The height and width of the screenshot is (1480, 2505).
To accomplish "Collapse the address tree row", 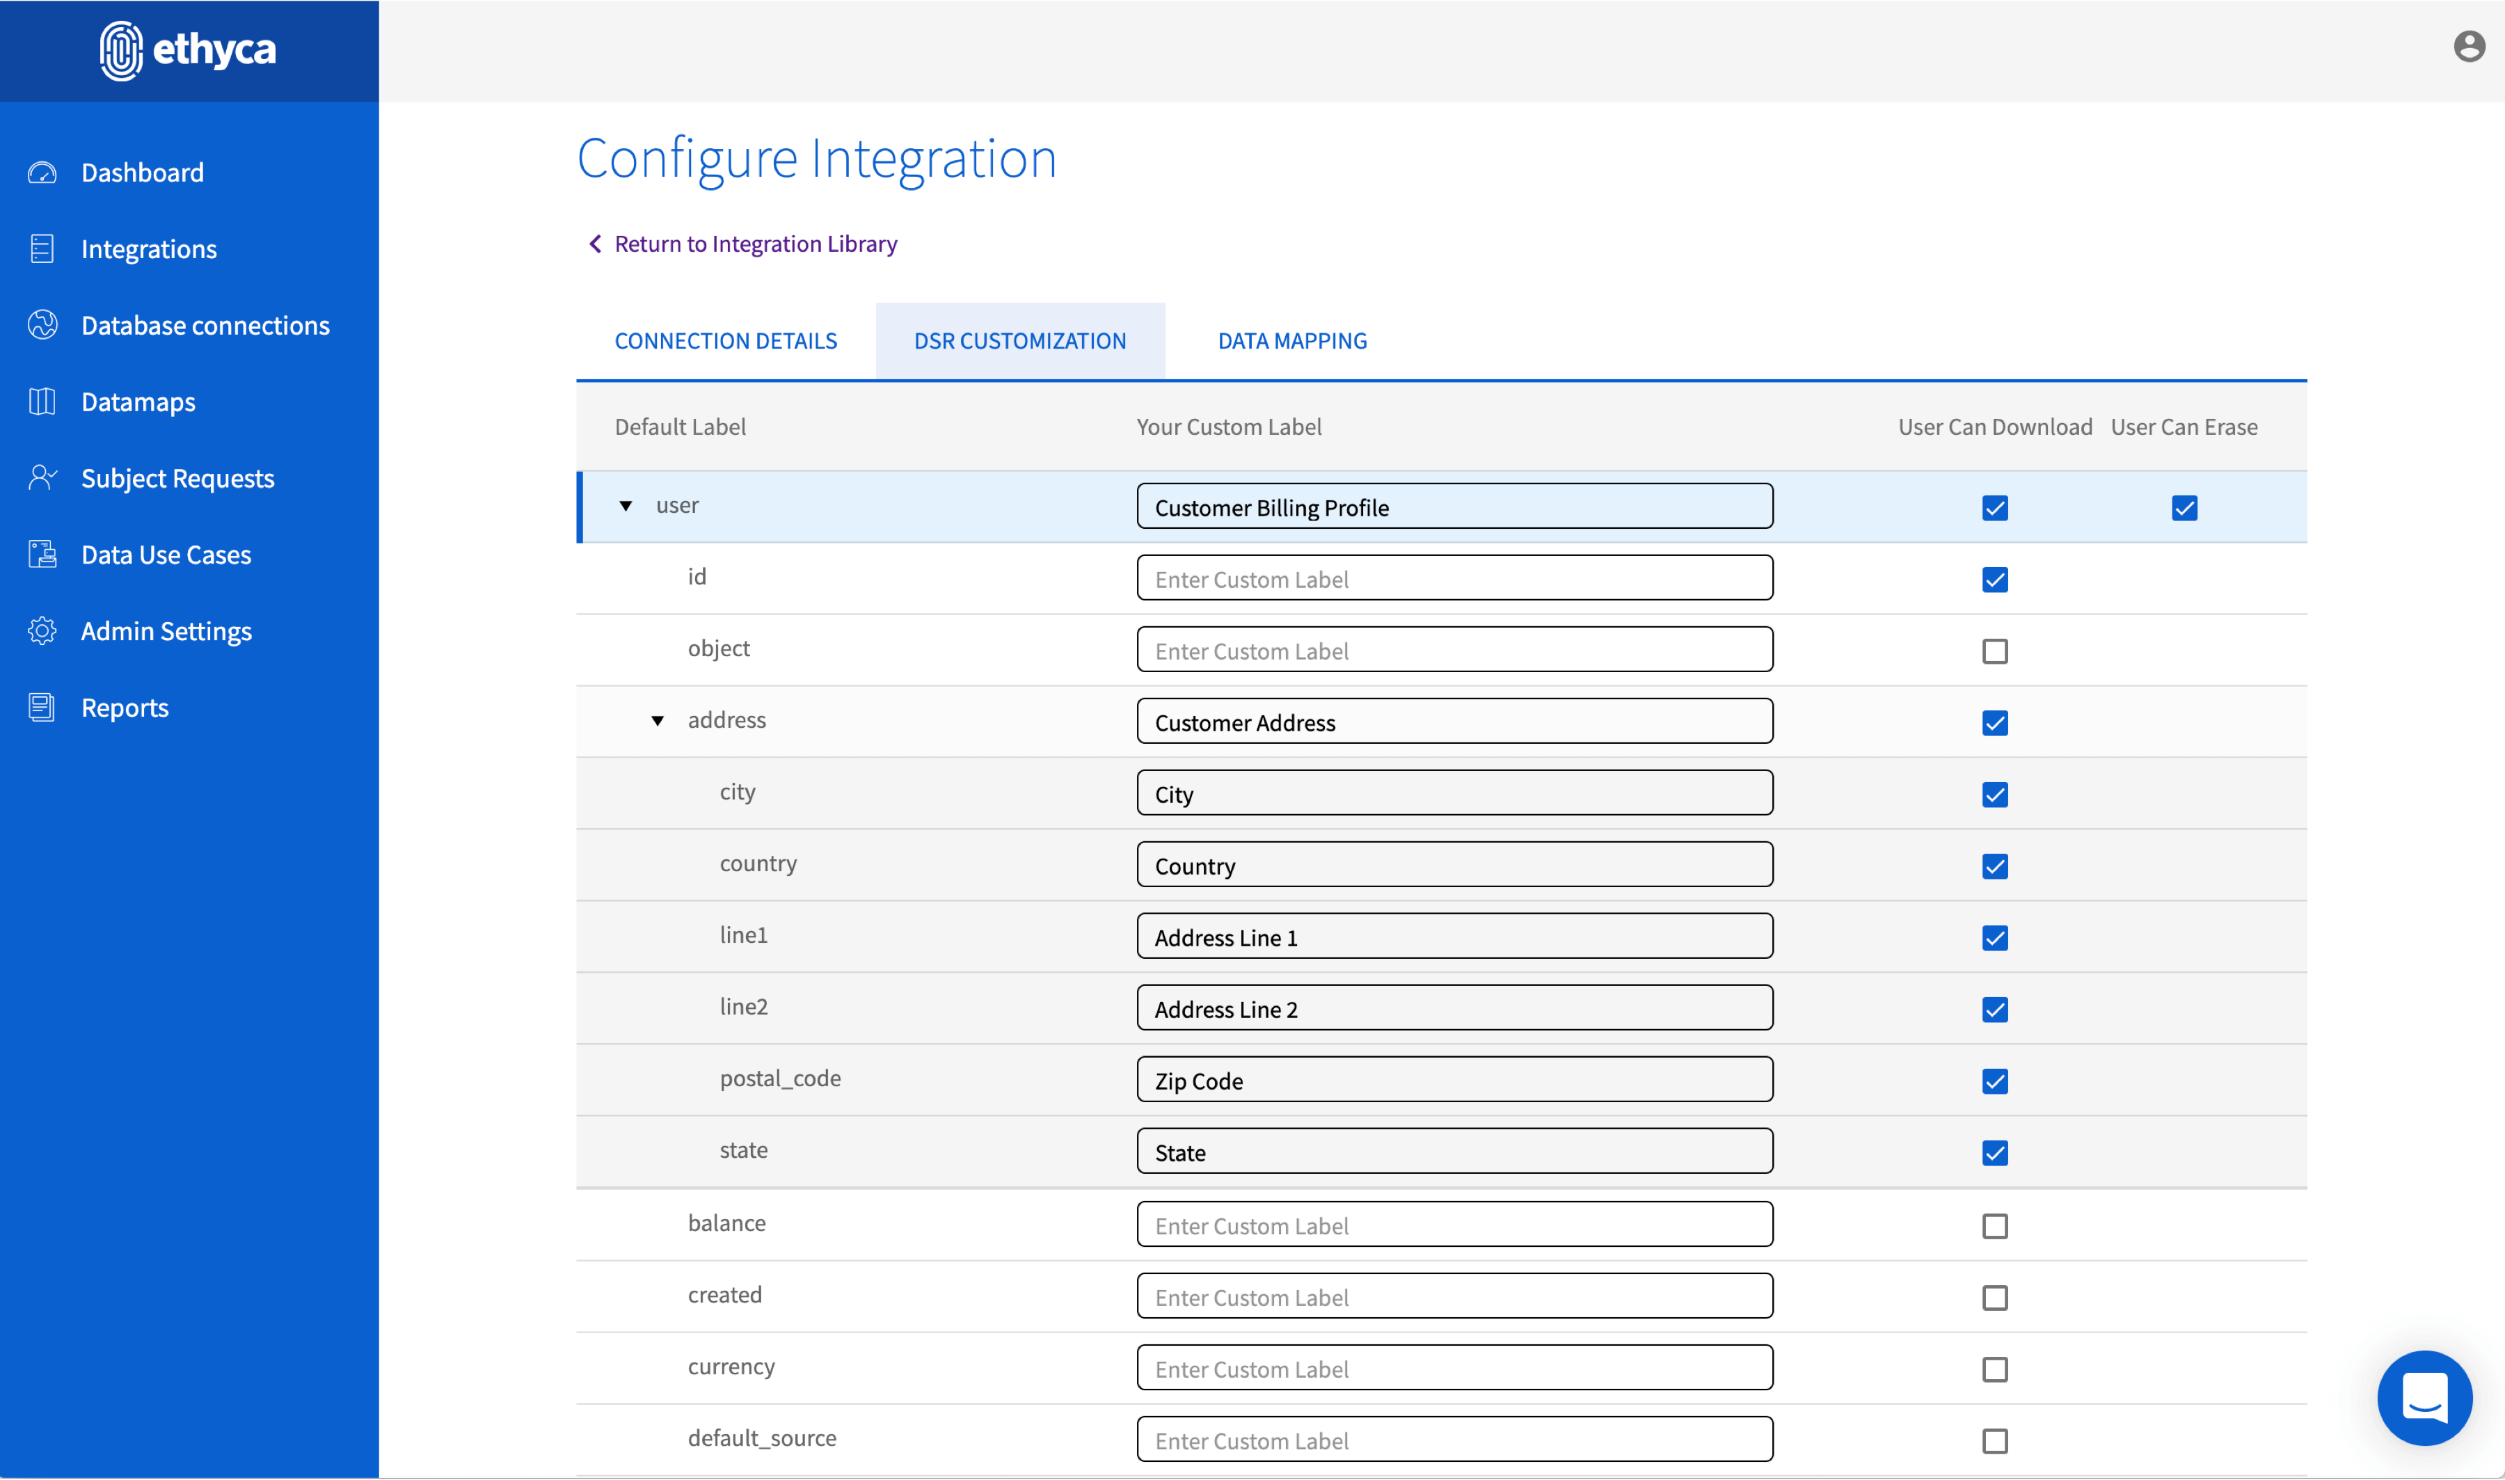I will [657, 721].
